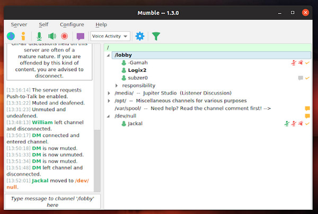Select the /lobby channel
Screen dimensions: 318x214
click(x=211, y=55)
